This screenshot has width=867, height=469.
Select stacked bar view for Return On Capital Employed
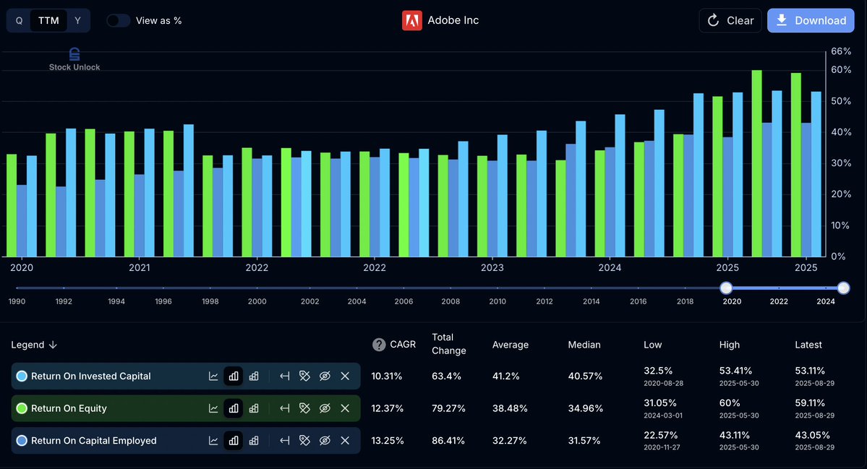click(x=253, y=440)
